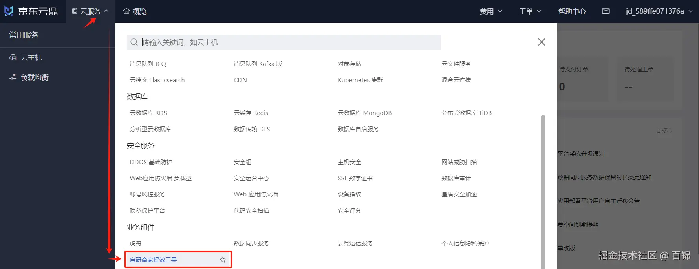699x269 pixels.
Task: Open 分布式数据库 TiDB
Action: point(467,113)
